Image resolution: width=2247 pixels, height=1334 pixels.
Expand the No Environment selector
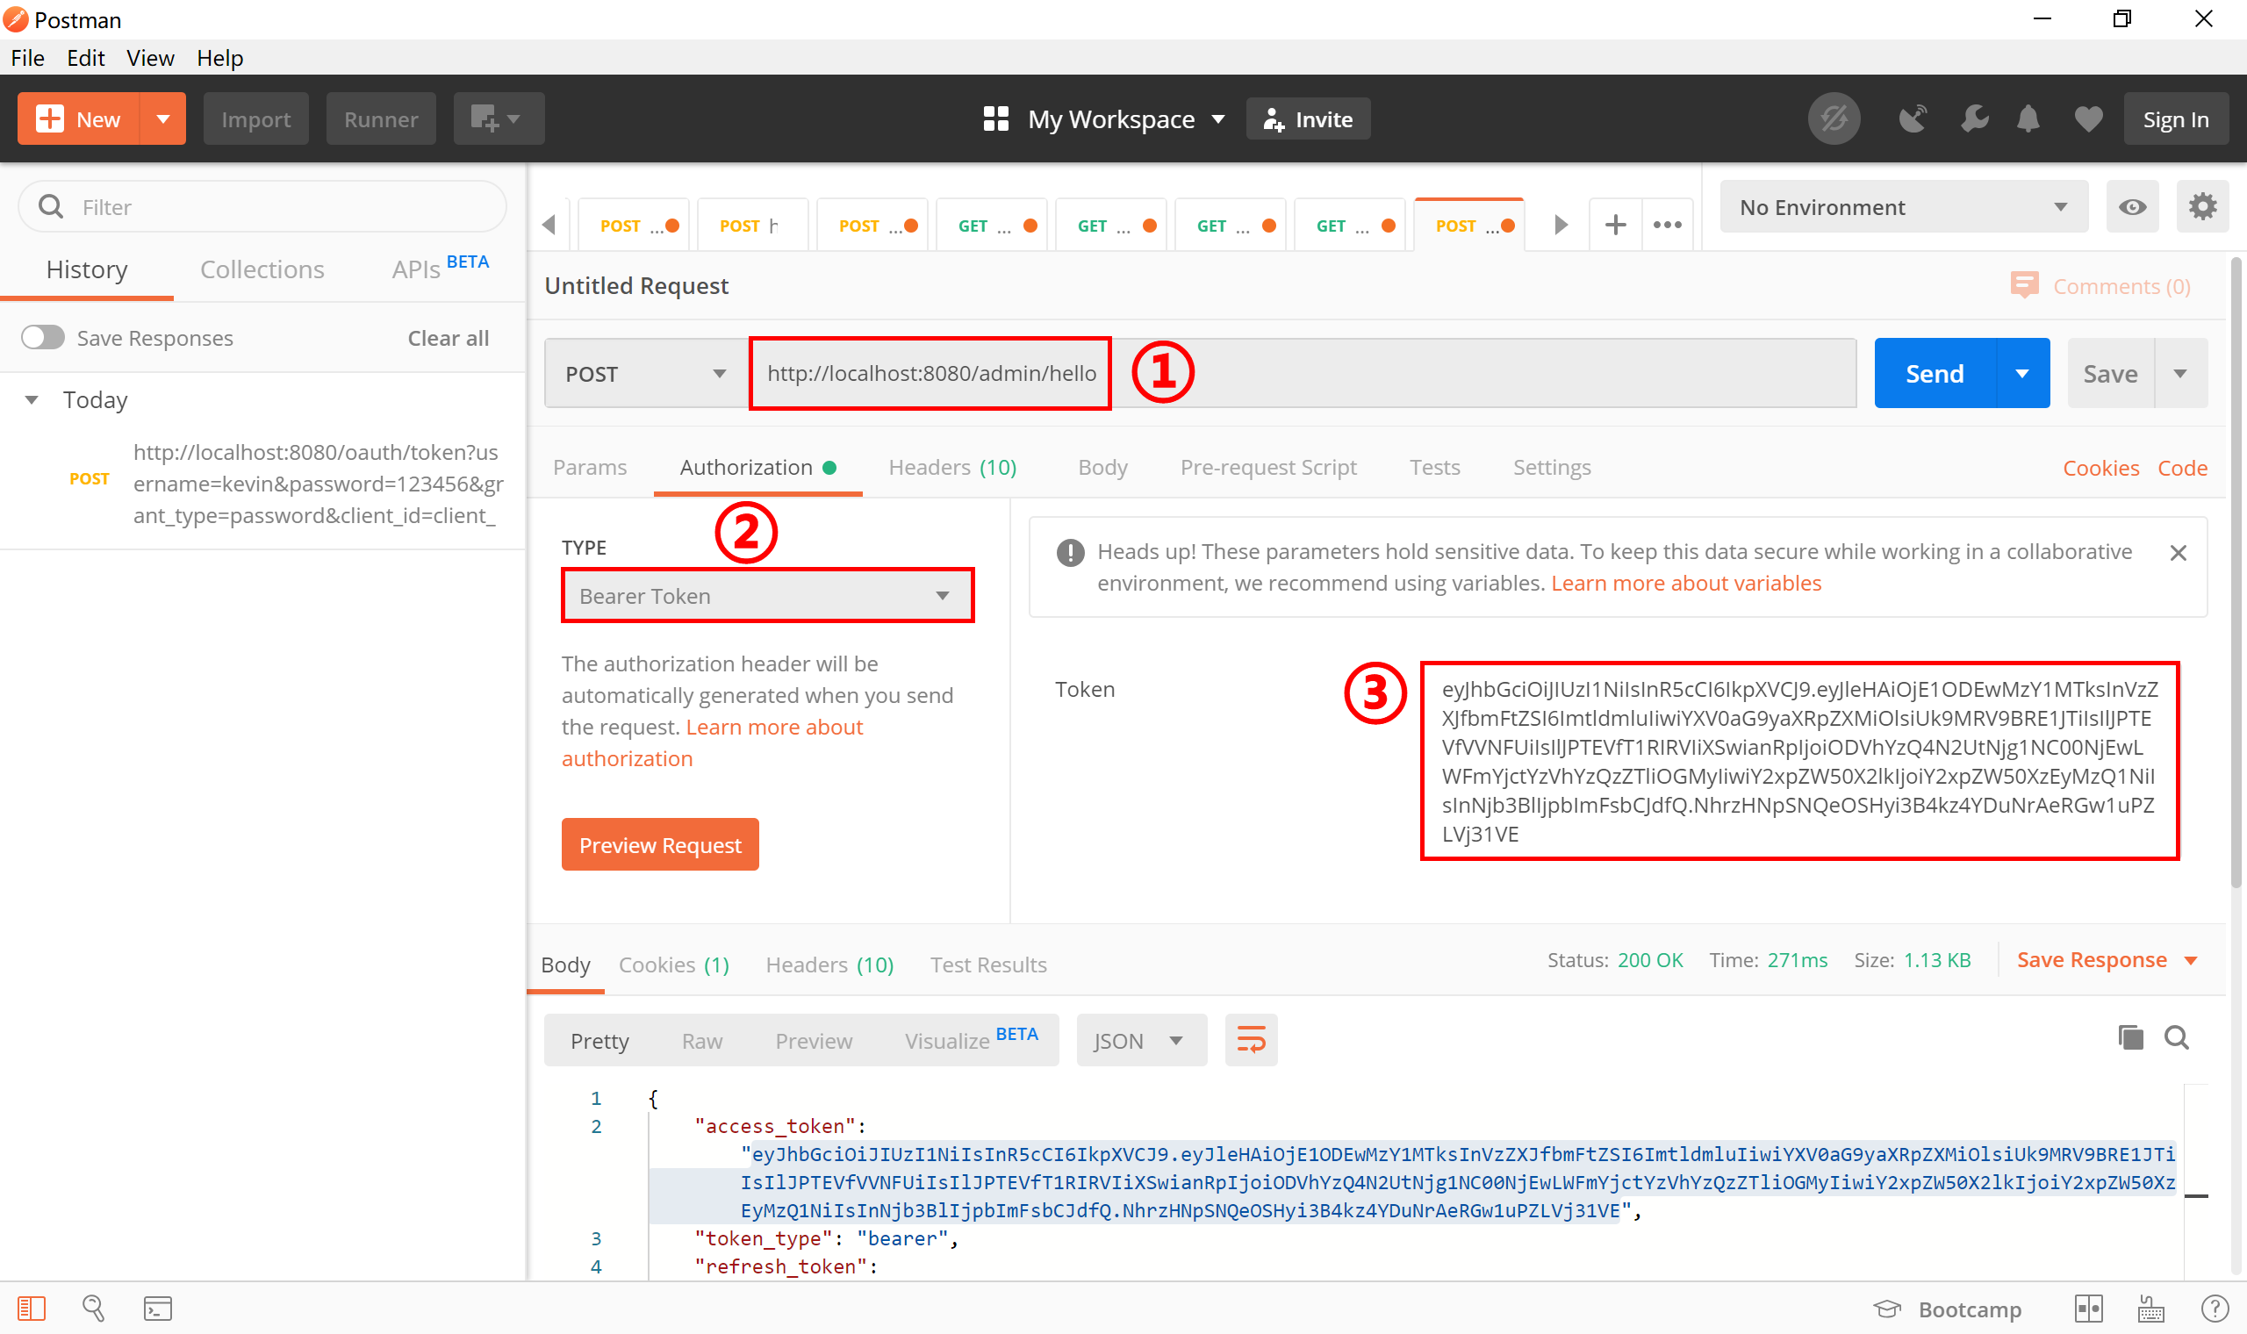coord(1902,207)
